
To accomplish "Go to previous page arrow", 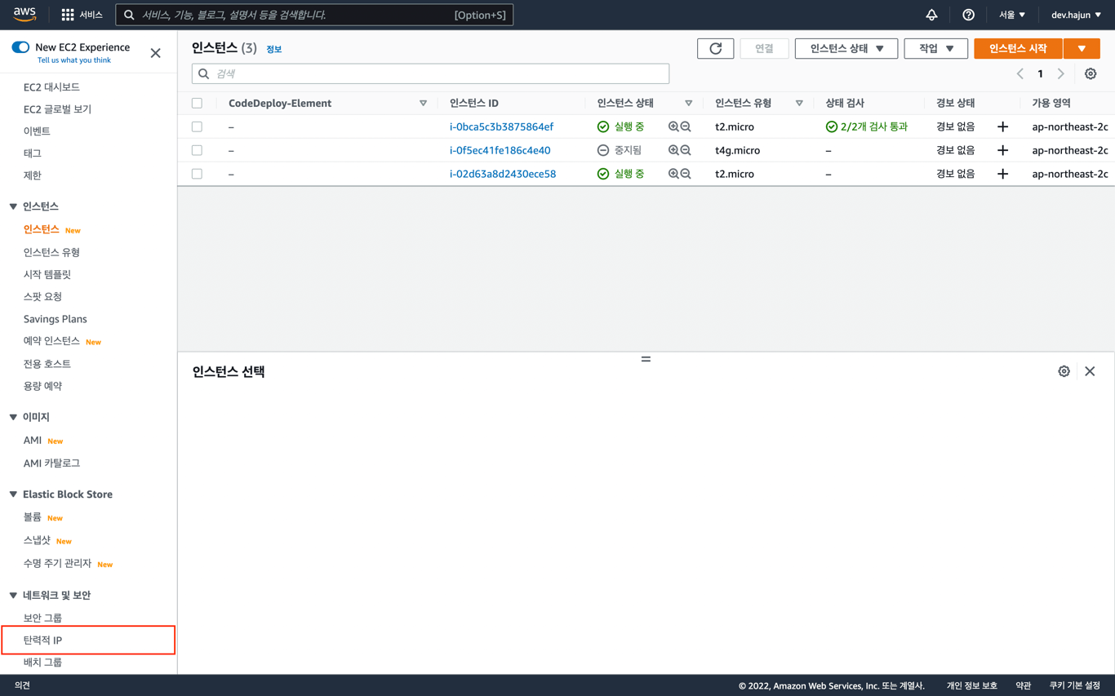I will (x=1020, y=73).
